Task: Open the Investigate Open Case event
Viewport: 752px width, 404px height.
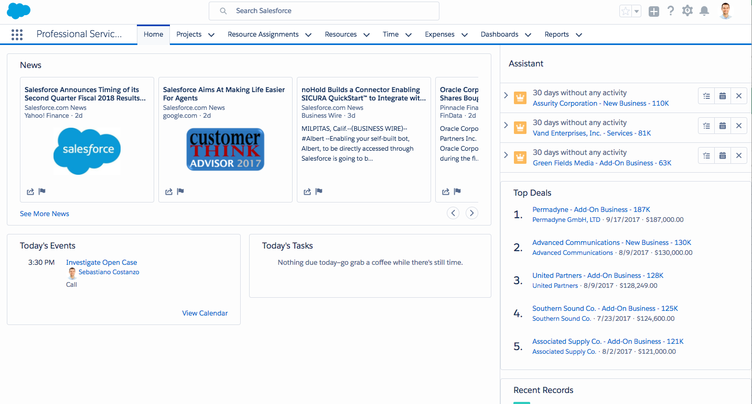Action: pos(102,262)
